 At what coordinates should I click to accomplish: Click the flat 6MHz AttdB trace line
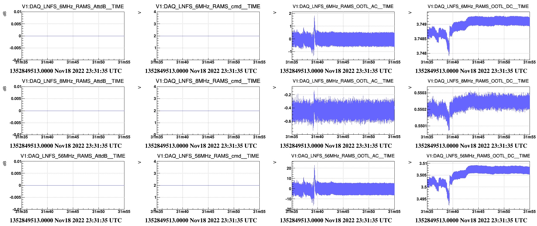[x=73, y=36]
